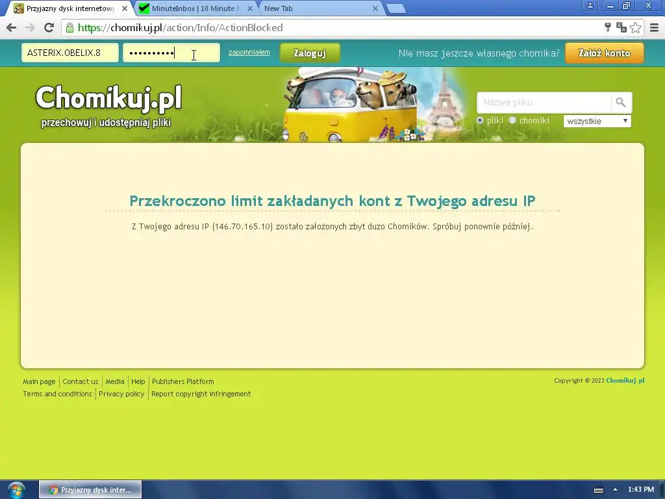This screenshot has width=665, height=499.
Task: Click the Show desktop strip beside the clock
Action: [x=662, y=490]
